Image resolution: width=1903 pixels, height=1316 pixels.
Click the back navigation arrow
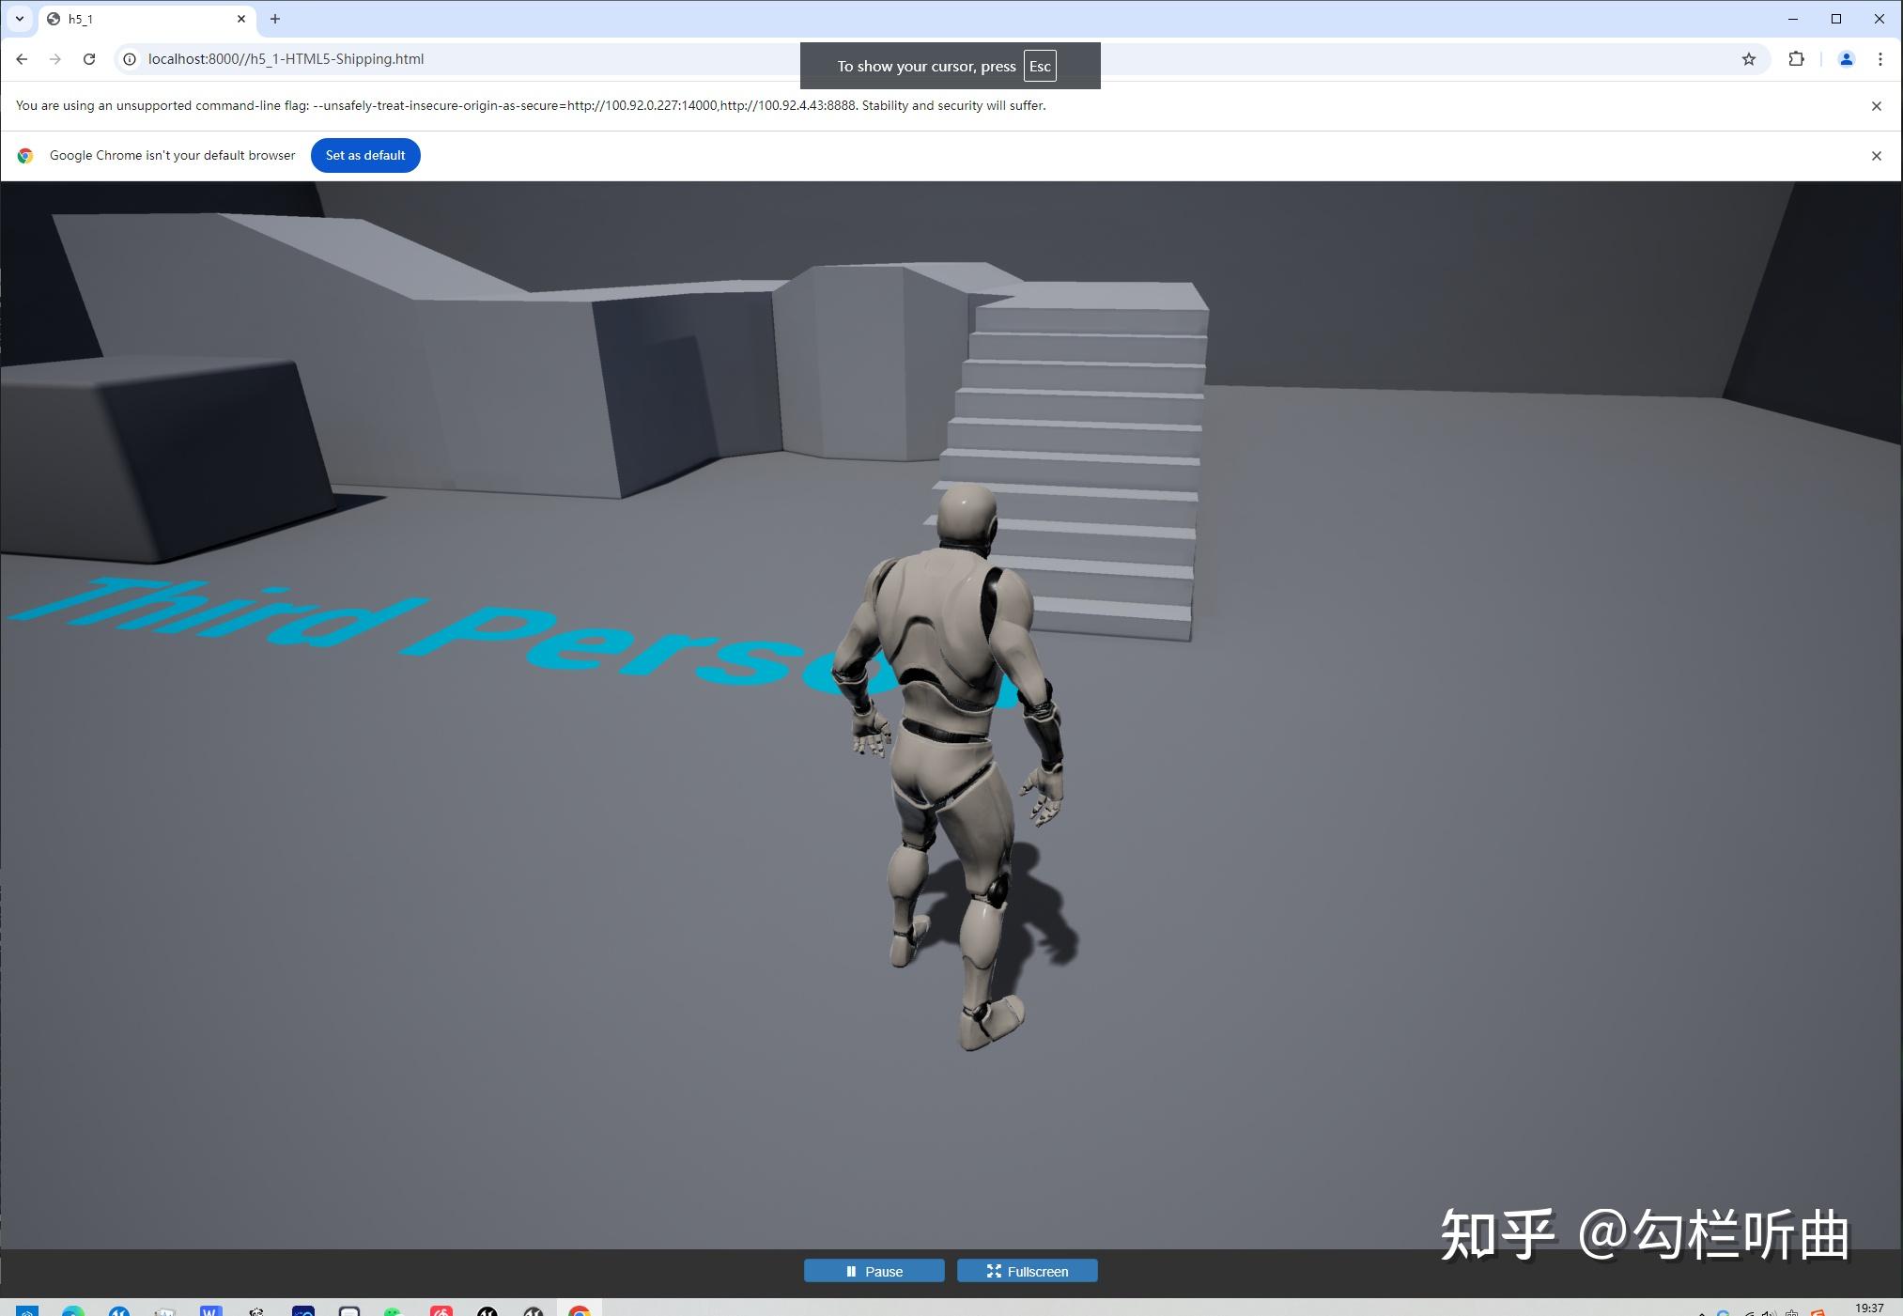coord(22,58)
